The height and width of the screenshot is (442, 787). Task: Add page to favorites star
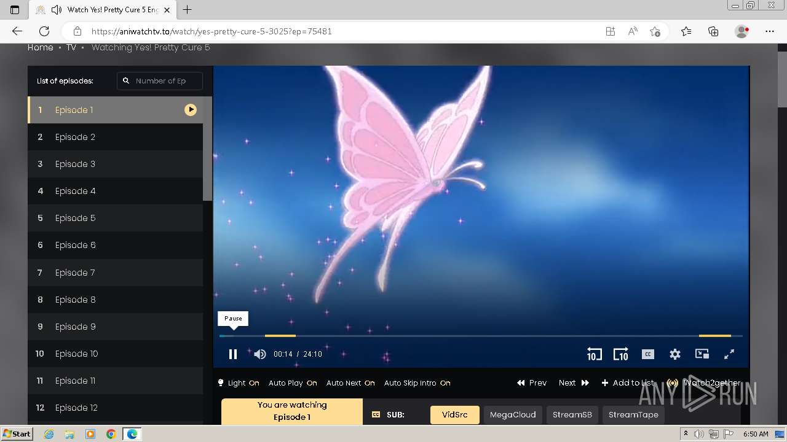pos(655,31)
